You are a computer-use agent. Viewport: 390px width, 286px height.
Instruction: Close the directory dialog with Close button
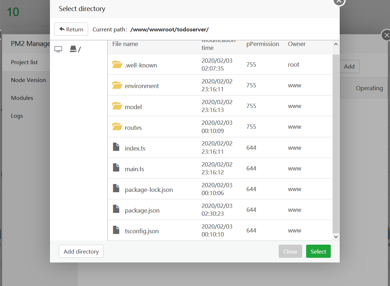pyautogui.click(x=290, y=251)
